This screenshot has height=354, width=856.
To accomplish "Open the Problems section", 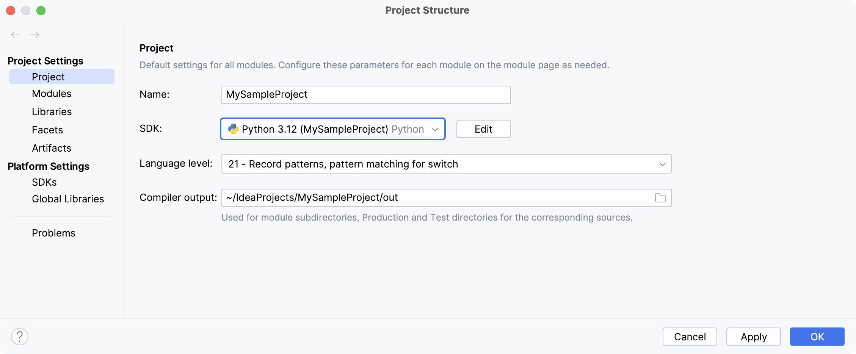I will pos(53,233).
